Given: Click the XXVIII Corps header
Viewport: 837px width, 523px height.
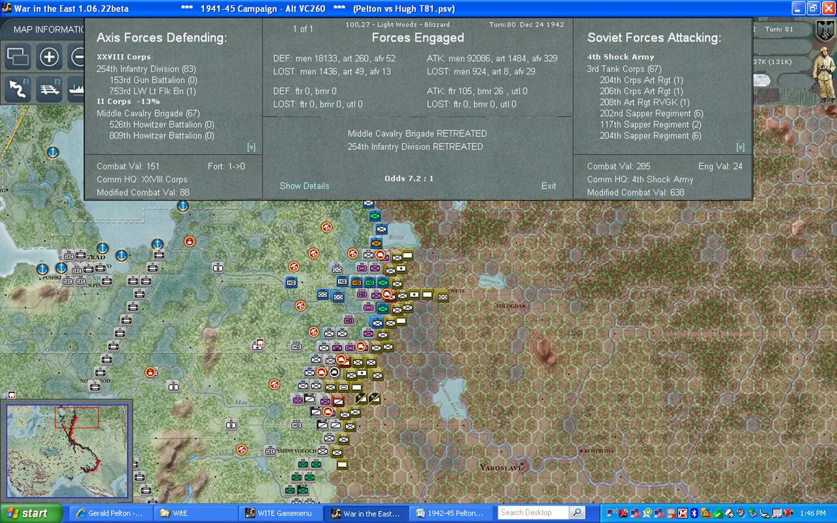Looking at the screenshot, I should pos(124,57).
